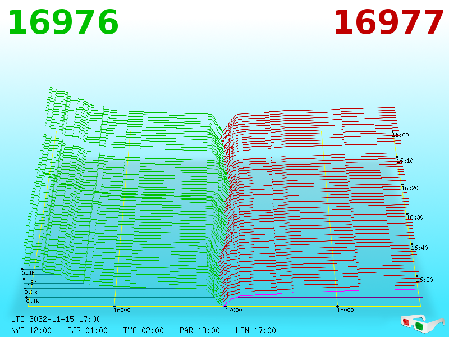Viewport: 449px width, 337px height.
Task: Click the 0.3k volume axis label
Action: tap(30, 283)
